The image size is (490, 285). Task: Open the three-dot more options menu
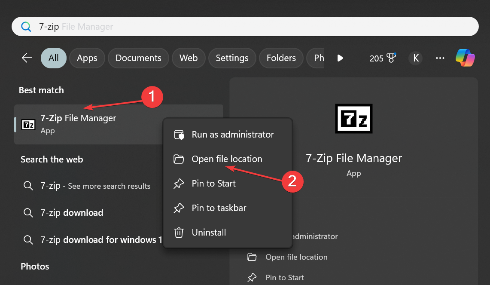440,58
